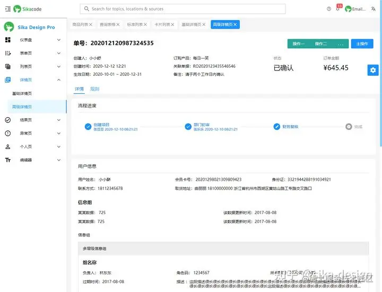Viewport: 382px width, 292px height.
Task: Click the 详情页 detail icon
Action: (8, 80)
